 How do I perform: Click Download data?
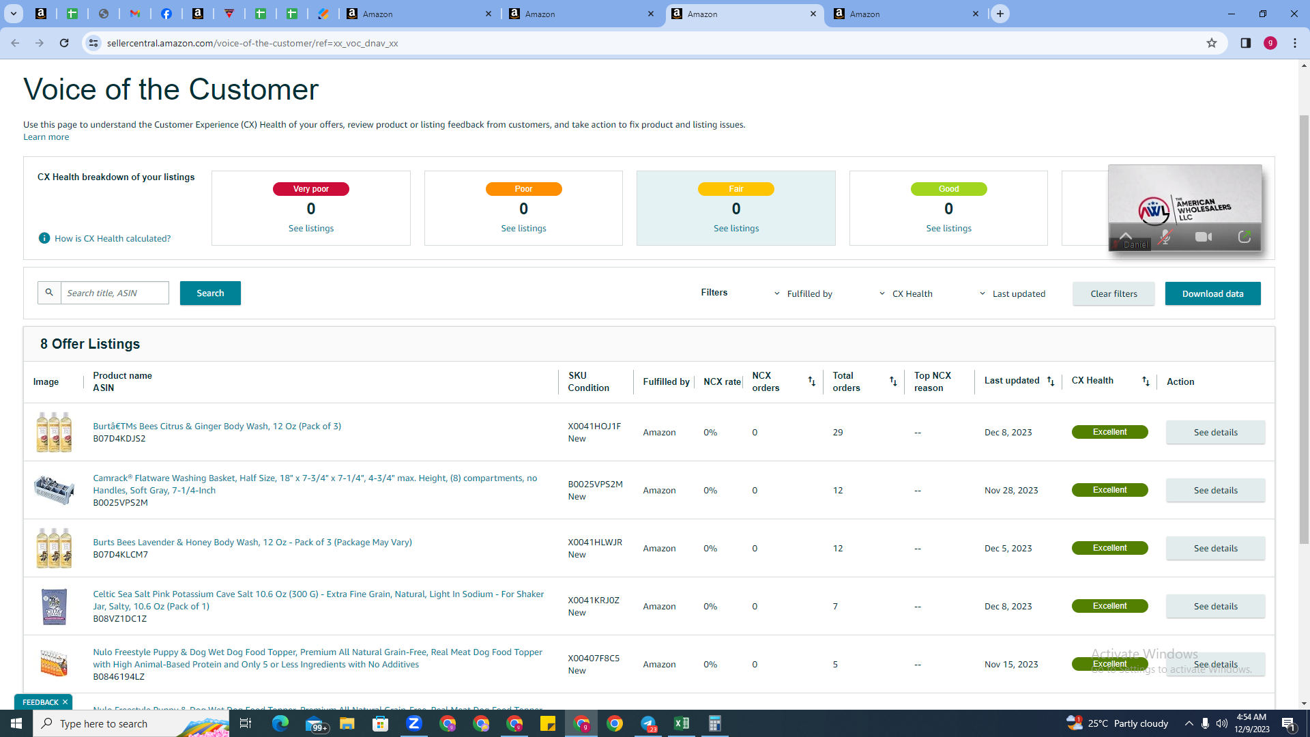click(1212, 293)
